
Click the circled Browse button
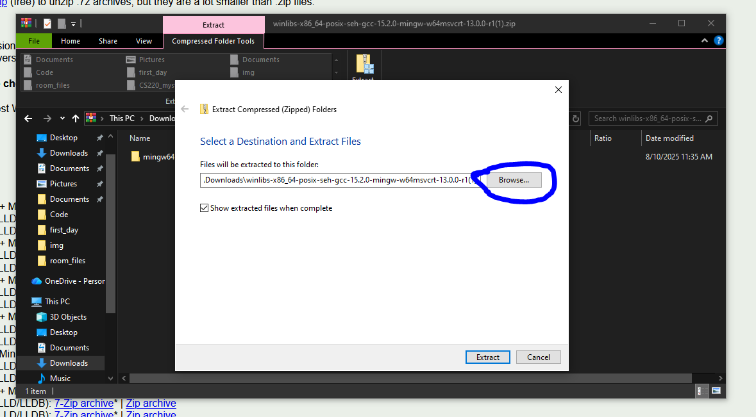[x=514, y=180]
